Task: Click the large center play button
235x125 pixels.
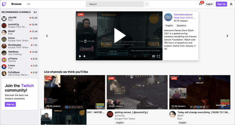Action: [119, 36]
